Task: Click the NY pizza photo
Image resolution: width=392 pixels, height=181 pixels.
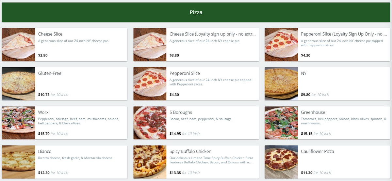Action: coord(281,84)
